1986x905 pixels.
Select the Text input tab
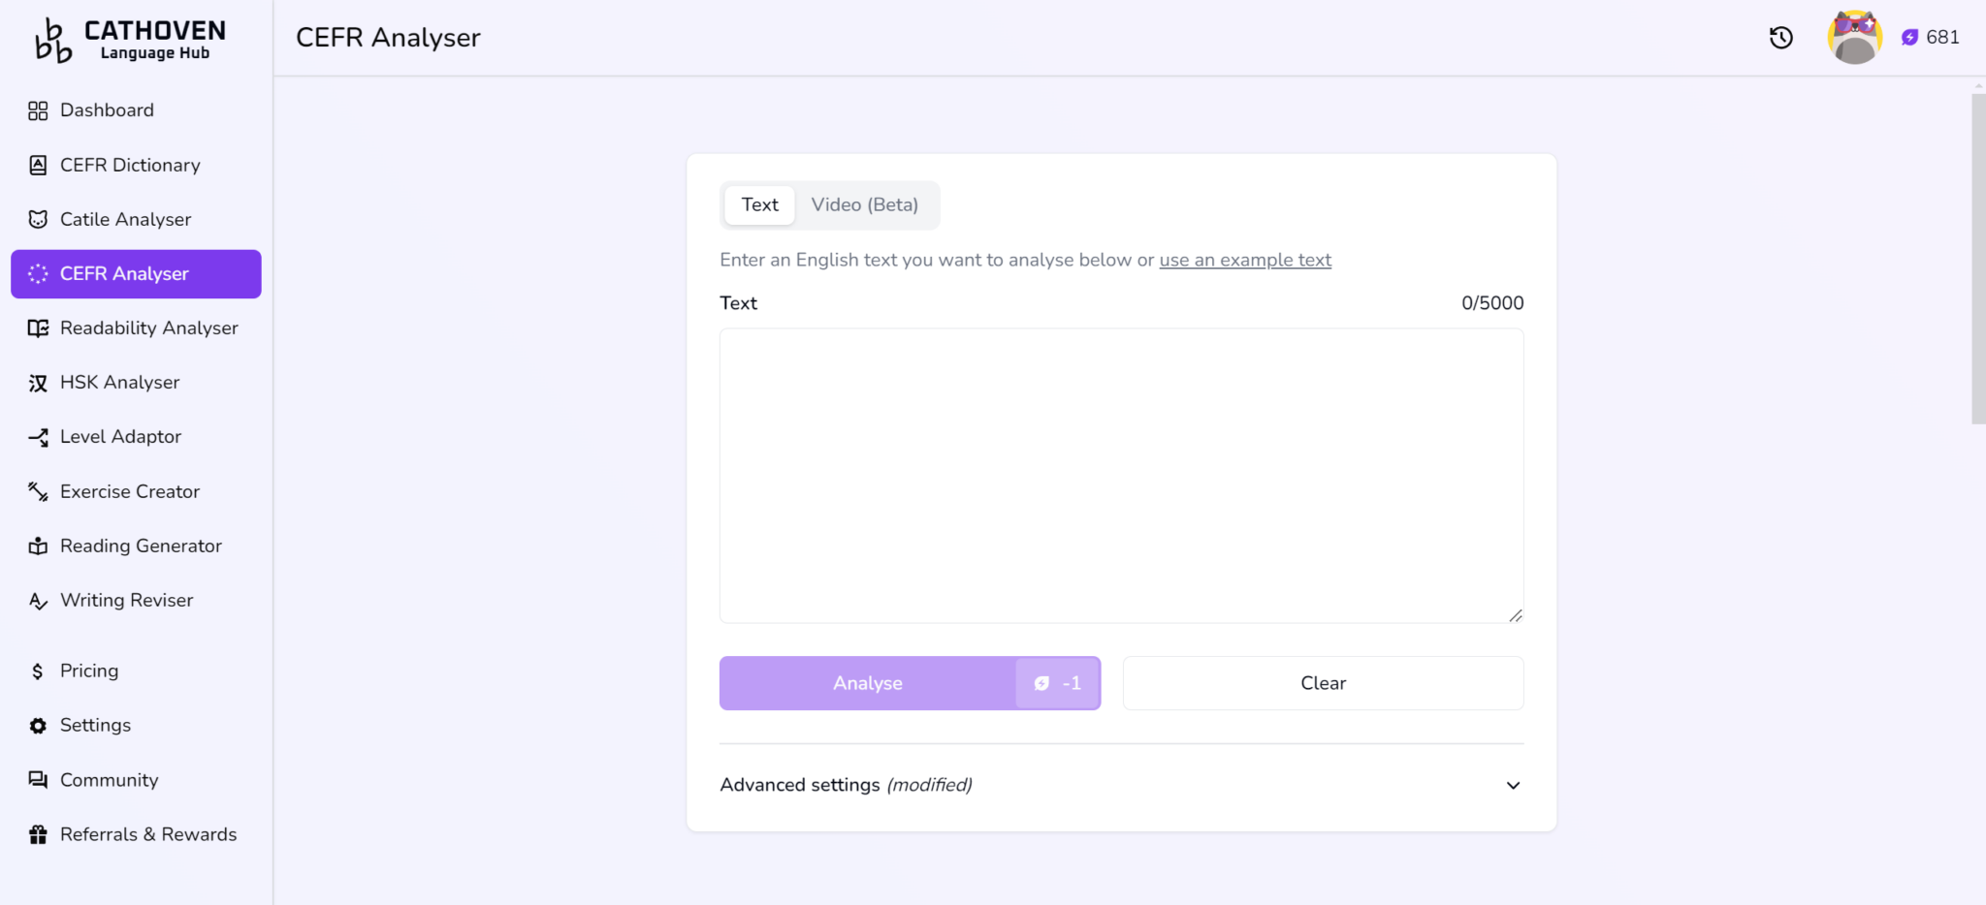click(x=759, y=204)
